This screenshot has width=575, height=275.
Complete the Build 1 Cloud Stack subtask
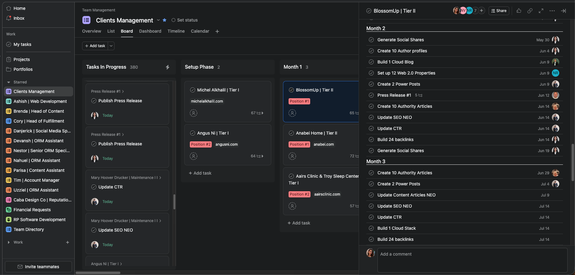coord(371,228)
